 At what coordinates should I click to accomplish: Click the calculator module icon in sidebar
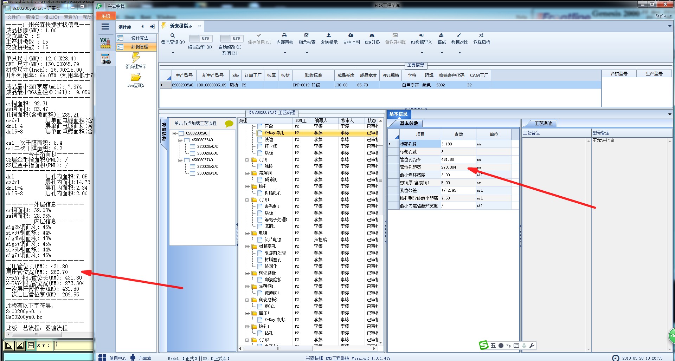tap(105, 59)
